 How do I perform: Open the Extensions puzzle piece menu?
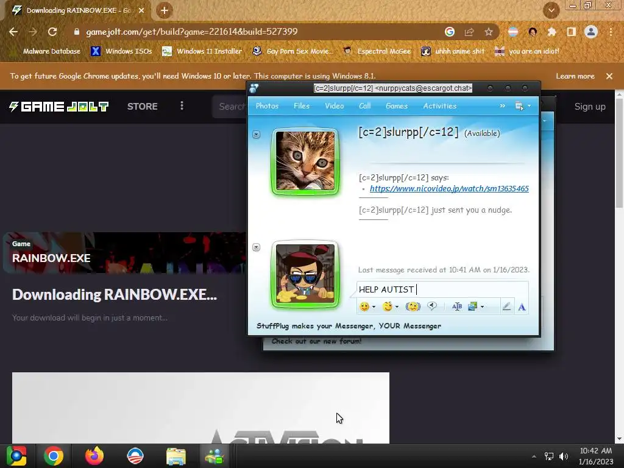tap(551, 32)
